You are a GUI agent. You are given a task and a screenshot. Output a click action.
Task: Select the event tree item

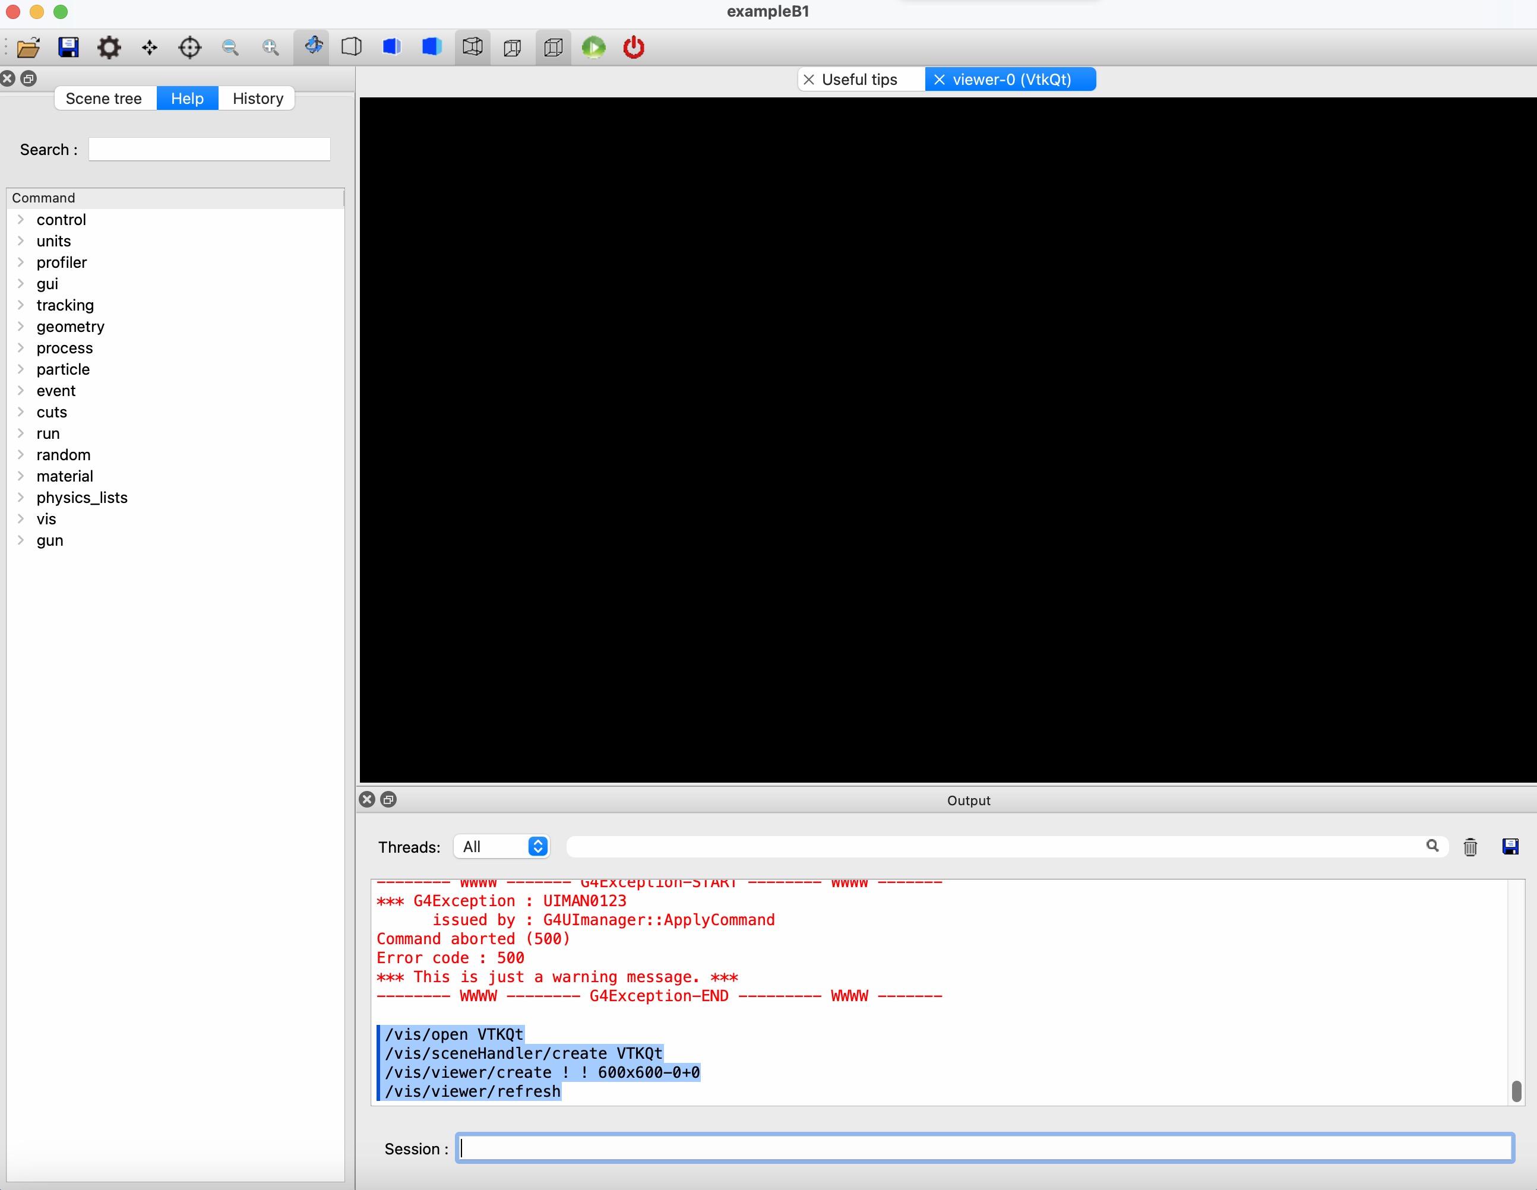pyautogui.click(x=56, y=391)
